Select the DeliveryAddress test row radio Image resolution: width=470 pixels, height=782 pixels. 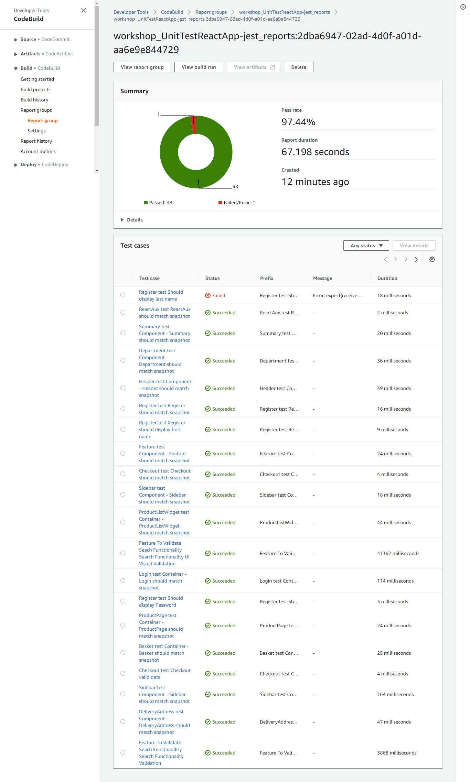pyautogui.click(x=123, y=721)
